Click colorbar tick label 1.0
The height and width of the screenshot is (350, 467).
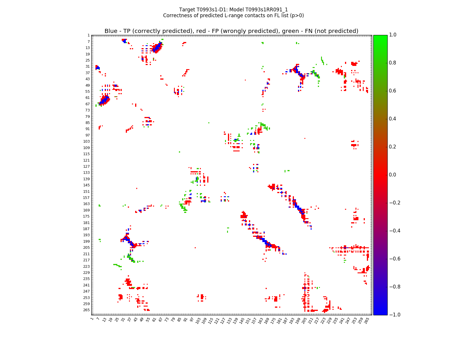[393, 35]
